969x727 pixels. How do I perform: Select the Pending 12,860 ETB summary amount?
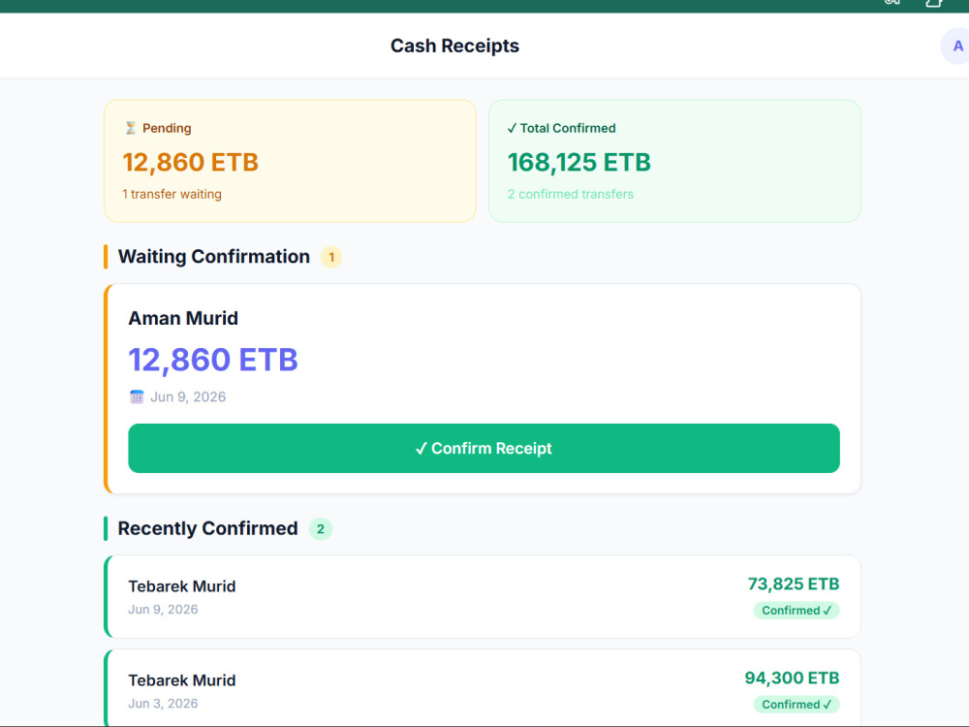click(x=190, y=163)
